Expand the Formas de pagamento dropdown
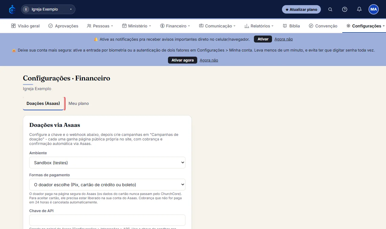The width and height of the screenshot is (386, 229). (x=107, y=184)
